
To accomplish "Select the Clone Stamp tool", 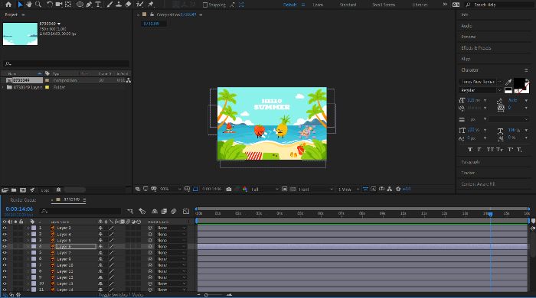I will 119,5.
